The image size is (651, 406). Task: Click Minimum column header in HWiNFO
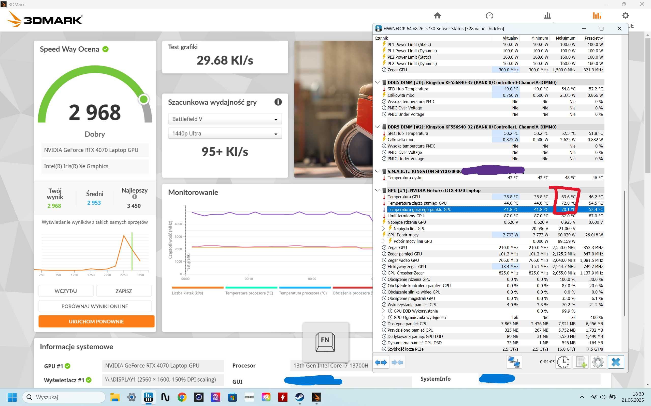pyautogui.click(x=534, y=38)
